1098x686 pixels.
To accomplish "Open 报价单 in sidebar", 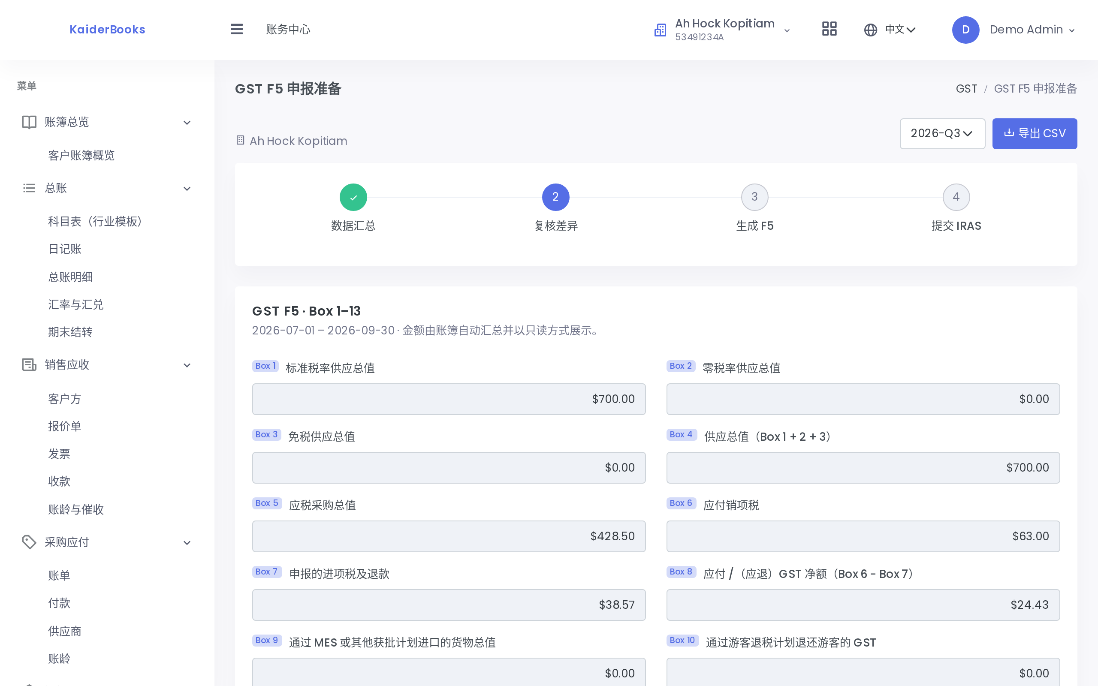I will (x=64, y=426).
